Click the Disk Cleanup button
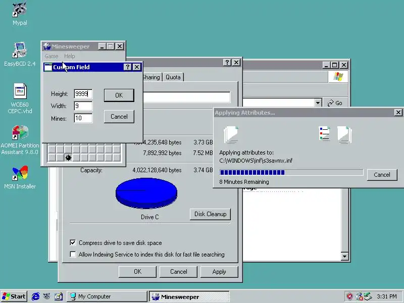Screen dimensions: 404x303 (210, 214)
